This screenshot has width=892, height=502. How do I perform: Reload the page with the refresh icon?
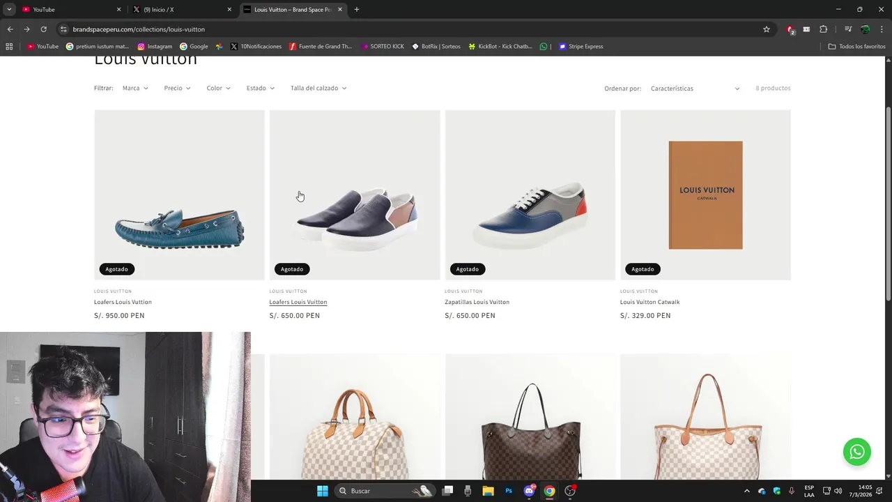click(x=43, y=29)
